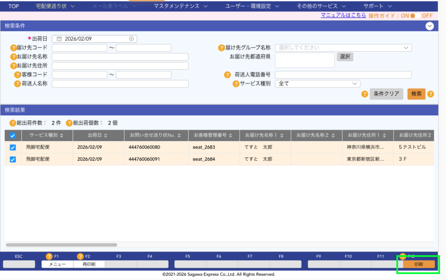Open the マニュアルはこちら link
The height and width of the screenshot is (280, 446).
(x=343, y=15)
